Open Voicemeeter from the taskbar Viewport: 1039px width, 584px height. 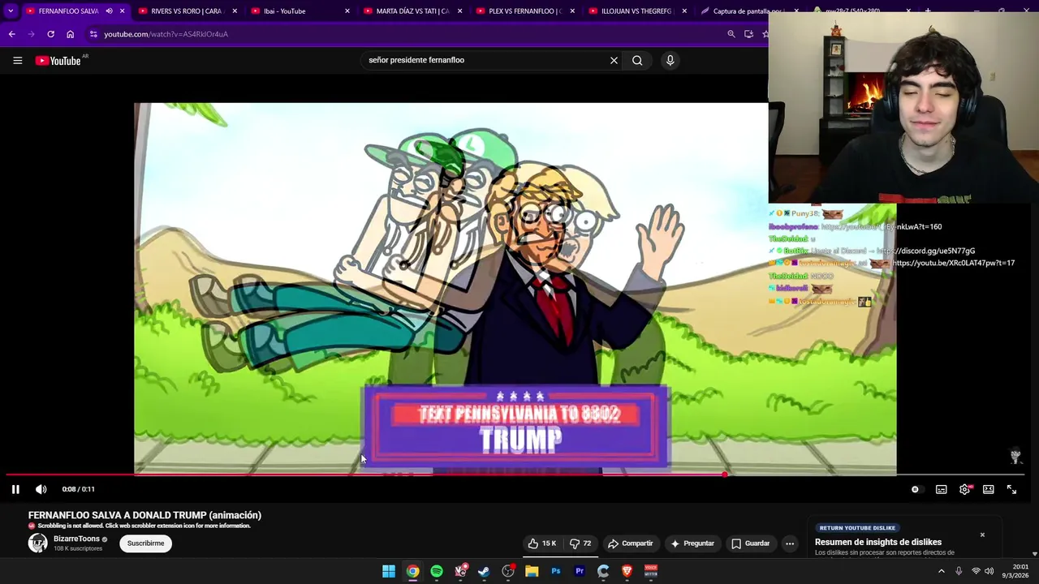click(651, 571)
